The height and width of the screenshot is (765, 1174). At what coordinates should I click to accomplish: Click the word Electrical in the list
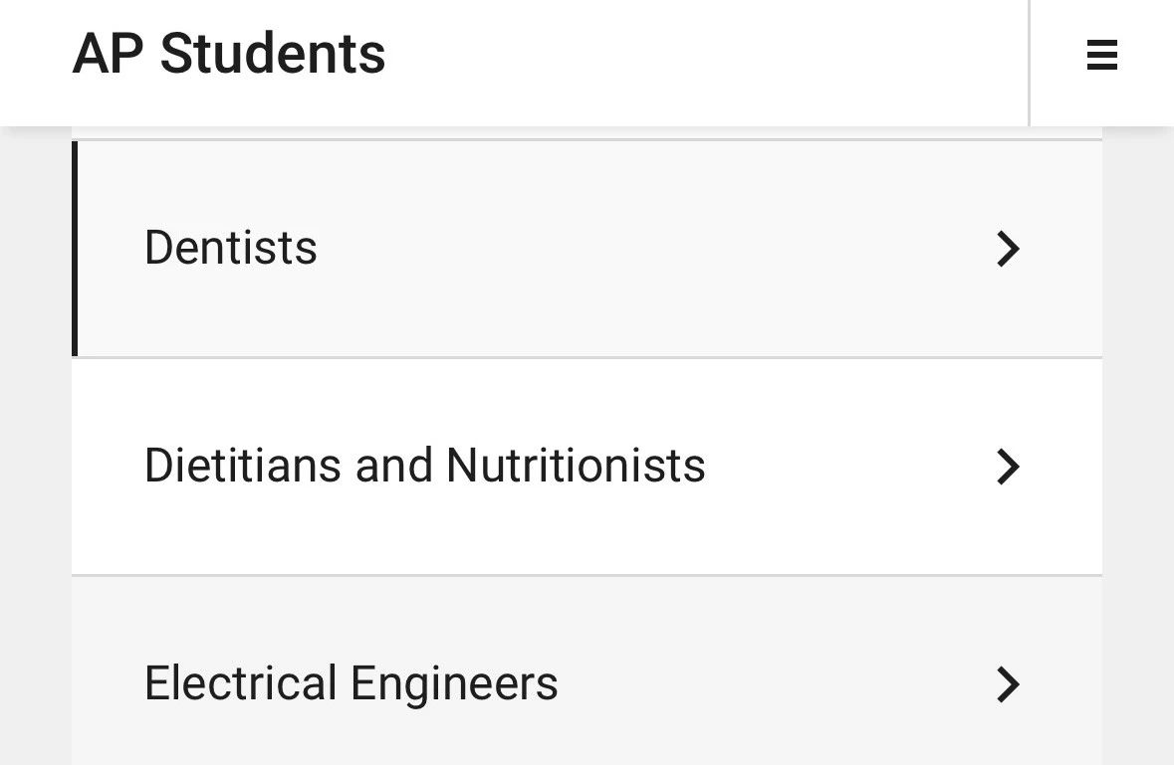coord(240,683)
